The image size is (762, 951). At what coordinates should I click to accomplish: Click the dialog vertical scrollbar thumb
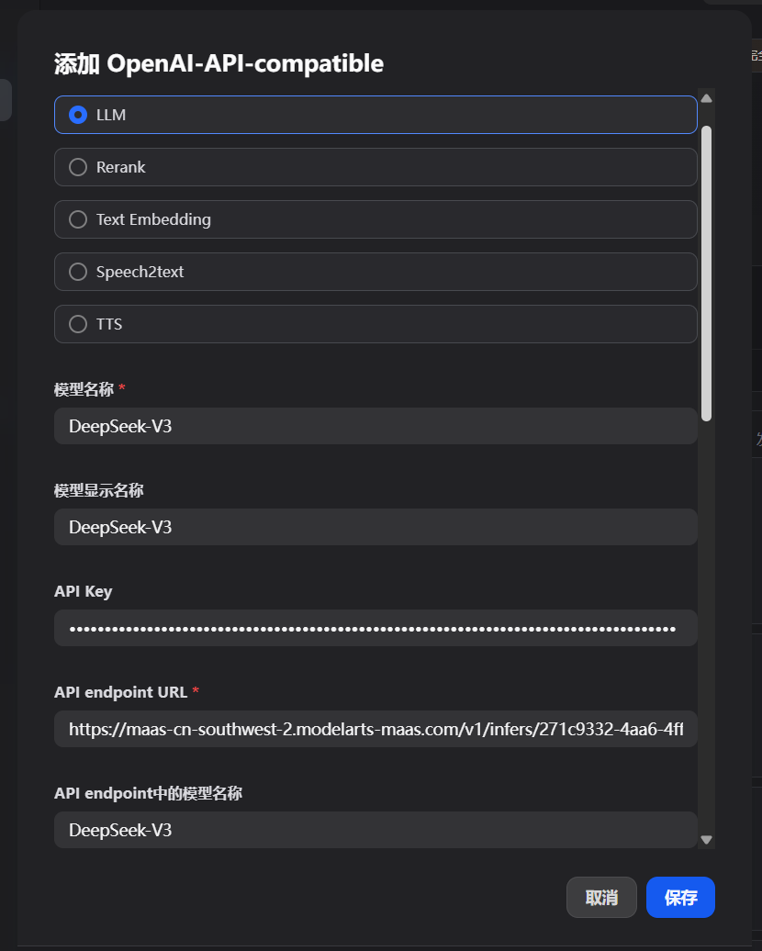(706, 273)
